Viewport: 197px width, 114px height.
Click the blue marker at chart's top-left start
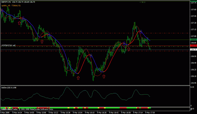pos(2,10)
